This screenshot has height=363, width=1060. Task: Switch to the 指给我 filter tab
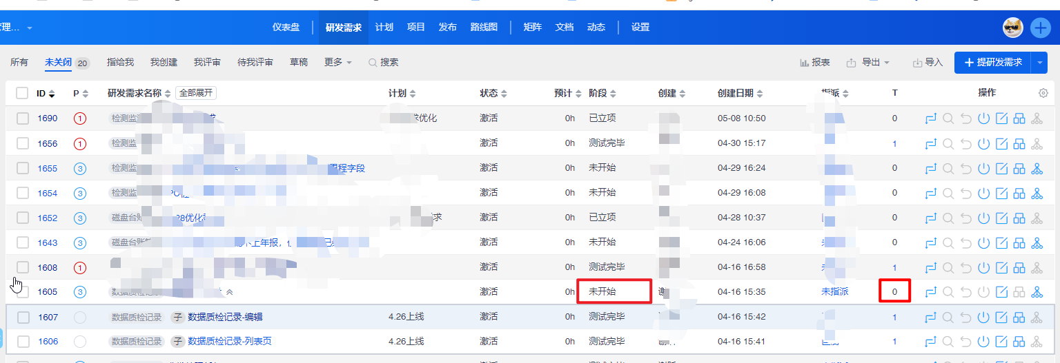pyautogui.click(x=120, y=63)
